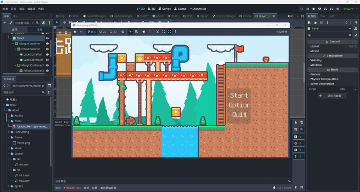This screenshot has width=360, height=192.
Task: Open AssetLib workspace
Action: click(197, 9)
